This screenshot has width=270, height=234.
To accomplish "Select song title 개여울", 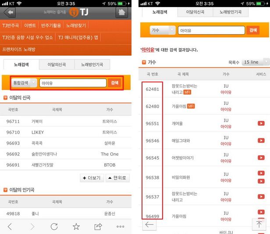I will [x=177, y=124].
